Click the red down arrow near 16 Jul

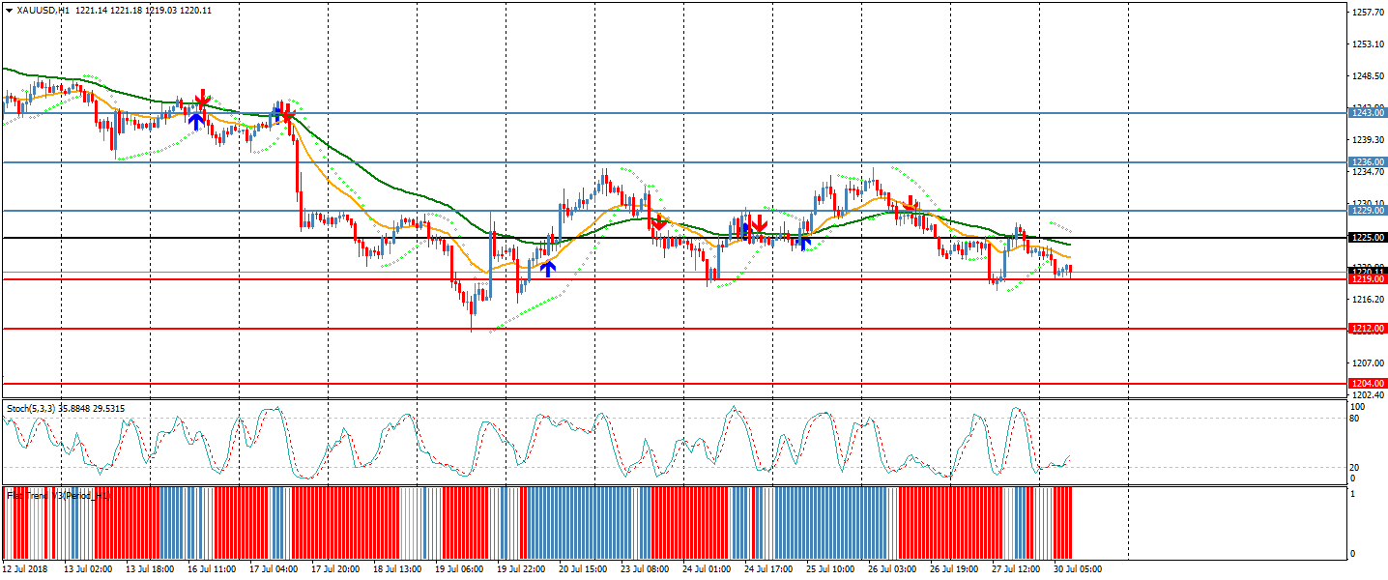click(x=202, y=99)
